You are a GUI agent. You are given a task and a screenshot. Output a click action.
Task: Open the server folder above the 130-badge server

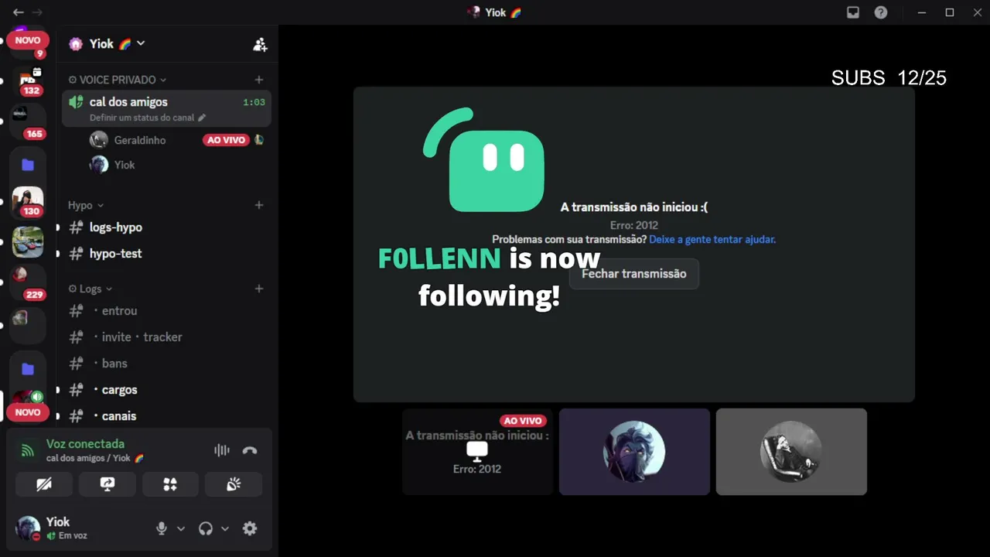28,165
